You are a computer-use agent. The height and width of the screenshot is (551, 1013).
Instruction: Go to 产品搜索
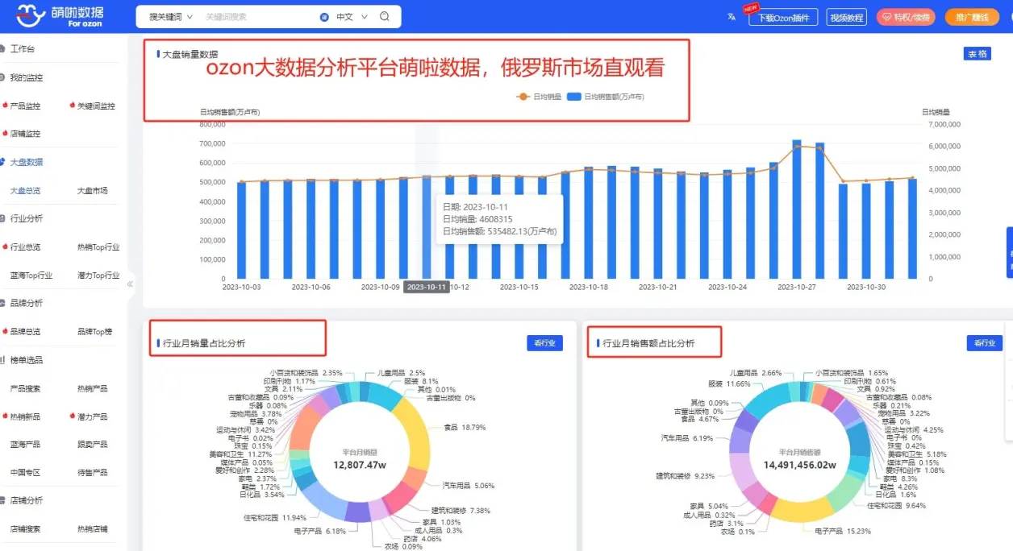[25, 388]
